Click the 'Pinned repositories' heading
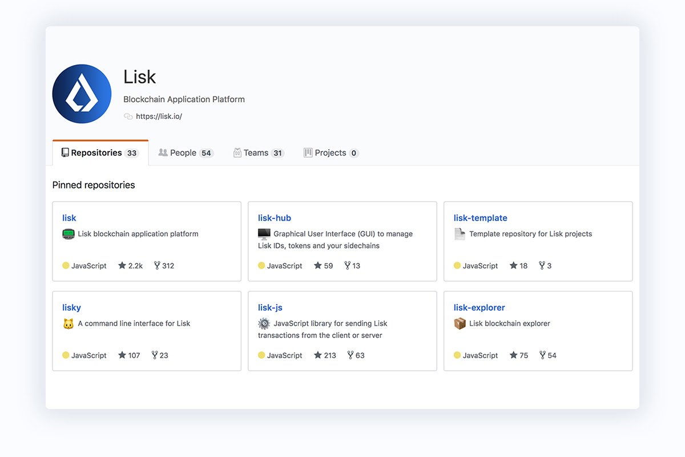The height and width of the screenshot is (457, 685). click(94, 185)
